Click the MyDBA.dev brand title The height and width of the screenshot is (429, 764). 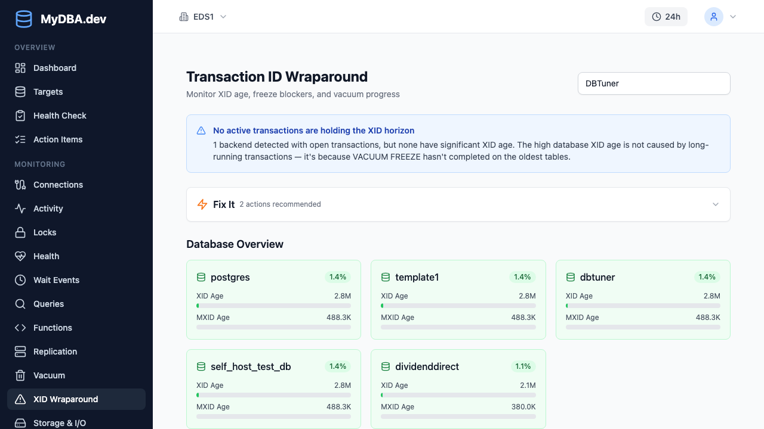(73, 19)
